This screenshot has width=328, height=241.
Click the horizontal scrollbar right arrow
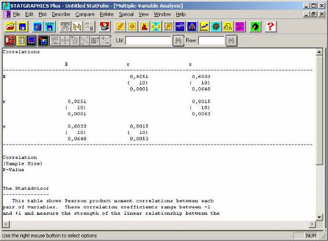(312, 224)
